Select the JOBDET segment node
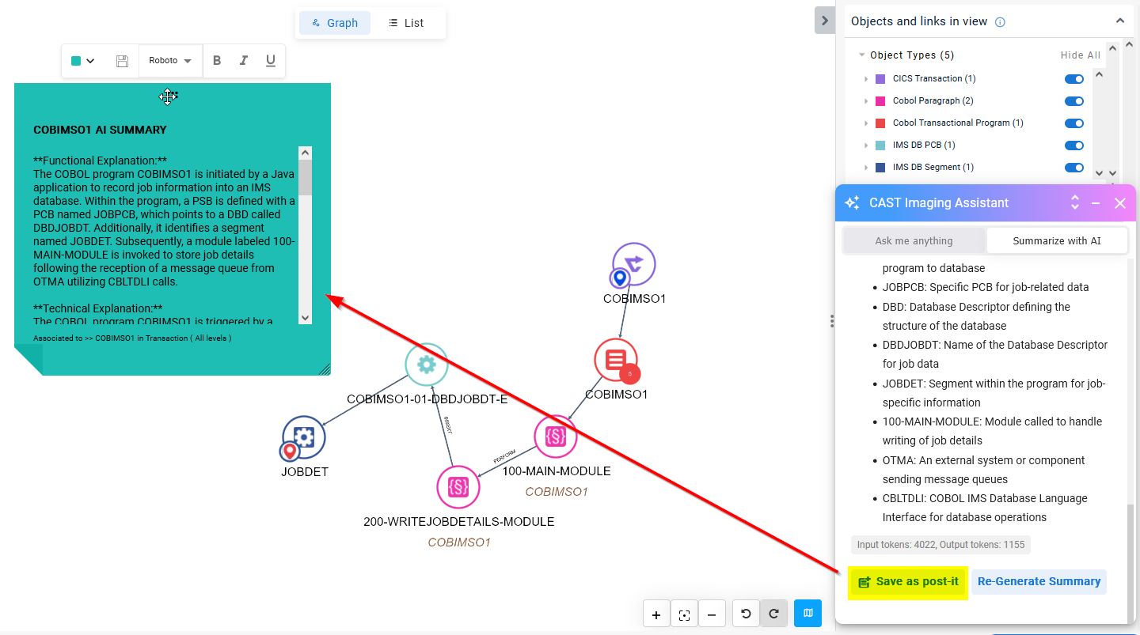 click(304, 438)
